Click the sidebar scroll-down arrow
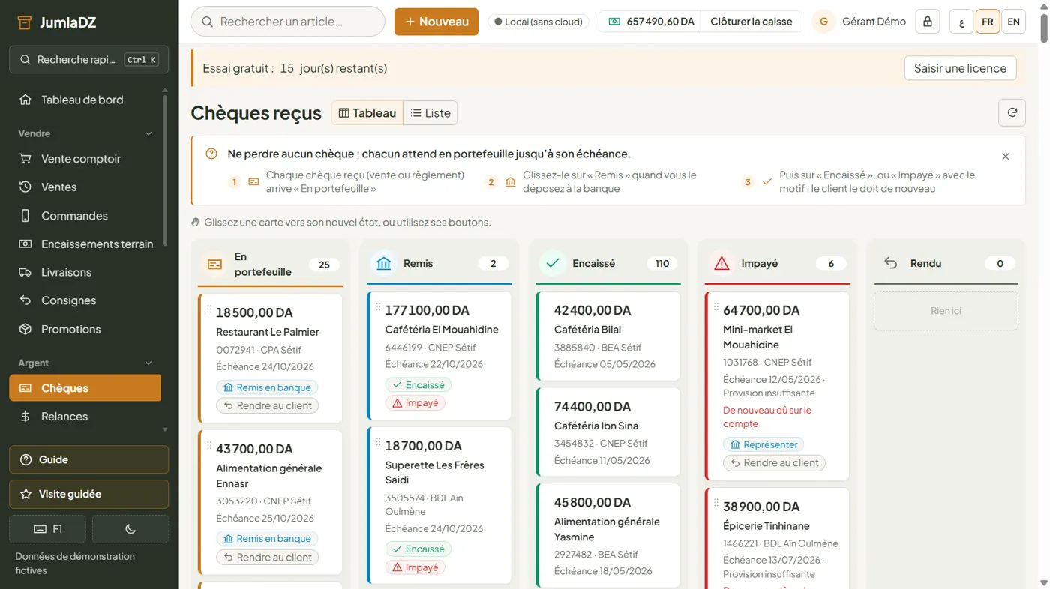1050x589 pixels. click(x=165, y=430)
